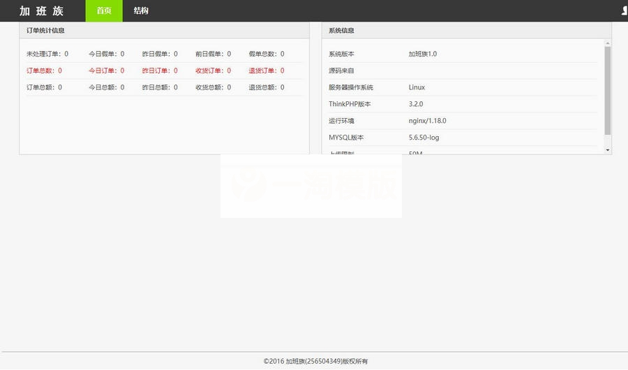The width and height of the screenshot is (628, 370).
Task: Click the 加班族 site logo
Action: (41, 11)
